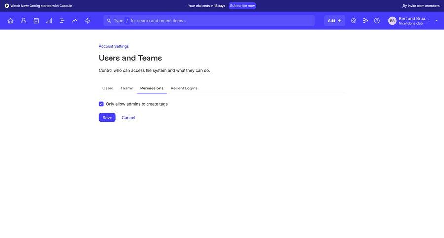
Task: Open the Add new item dropdown
Action: point(334,21)
